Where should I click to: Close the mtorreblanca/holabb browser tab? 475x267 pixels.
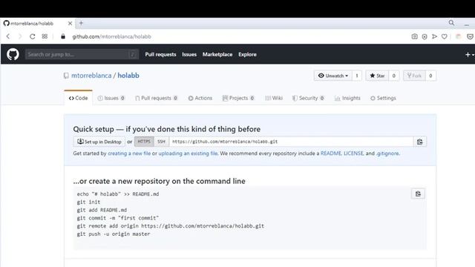(70, 23)
